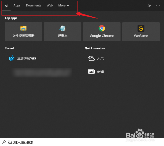Click the search box 在此键入进行搜索
Screen dimensions: 164x146
pyautogui.click(x=82, y=142)
